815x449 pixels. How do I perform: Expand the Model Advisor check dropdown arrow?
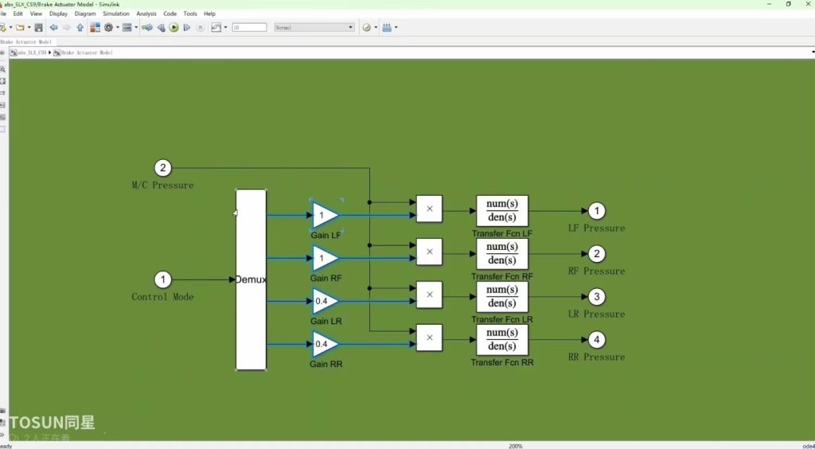point(375,27)
